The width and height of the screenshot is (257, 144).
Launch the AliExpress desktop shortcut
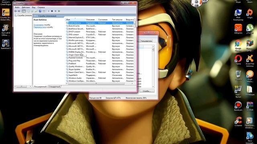(238, 29)
